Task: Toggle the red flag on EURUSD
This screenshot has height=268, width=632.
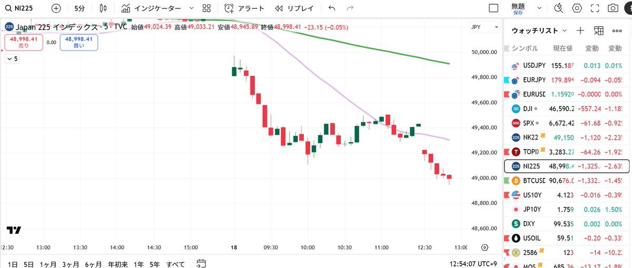Action: [507, 94]
